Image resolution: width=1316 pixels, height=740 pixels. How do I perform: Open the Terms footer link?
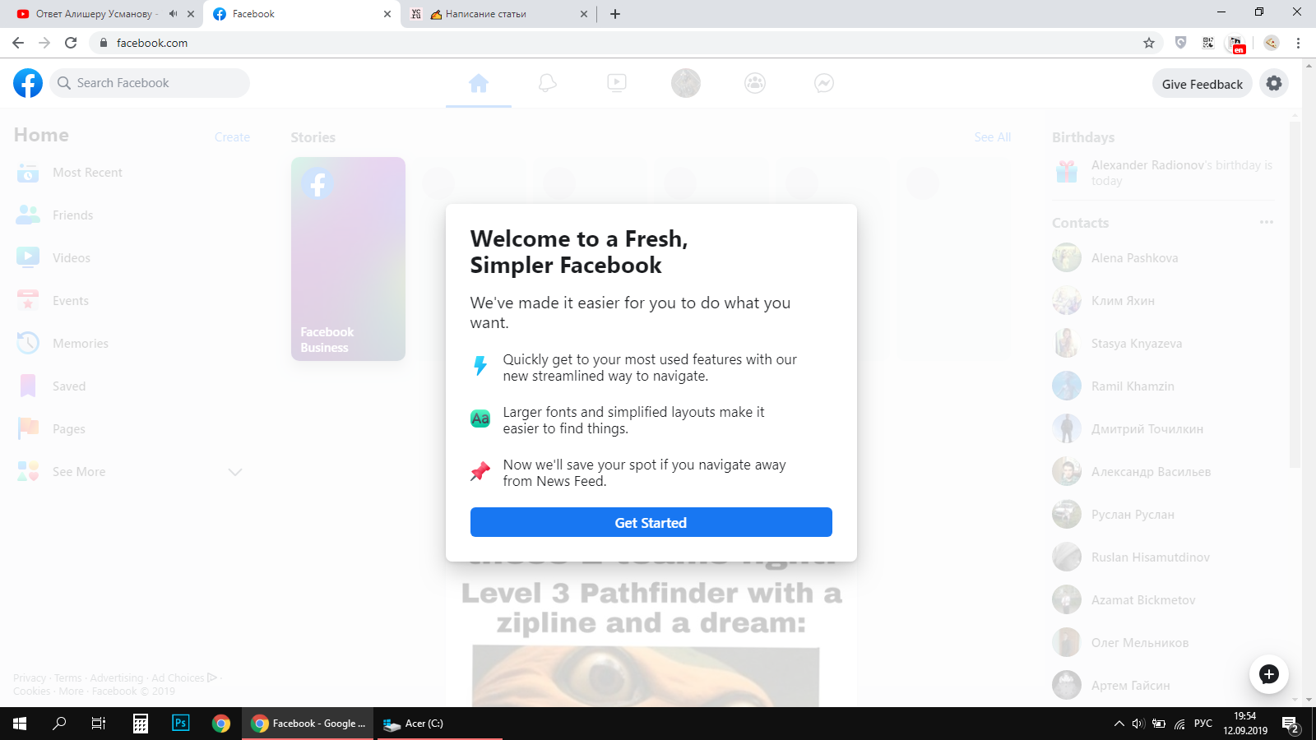tap(68, 678)
